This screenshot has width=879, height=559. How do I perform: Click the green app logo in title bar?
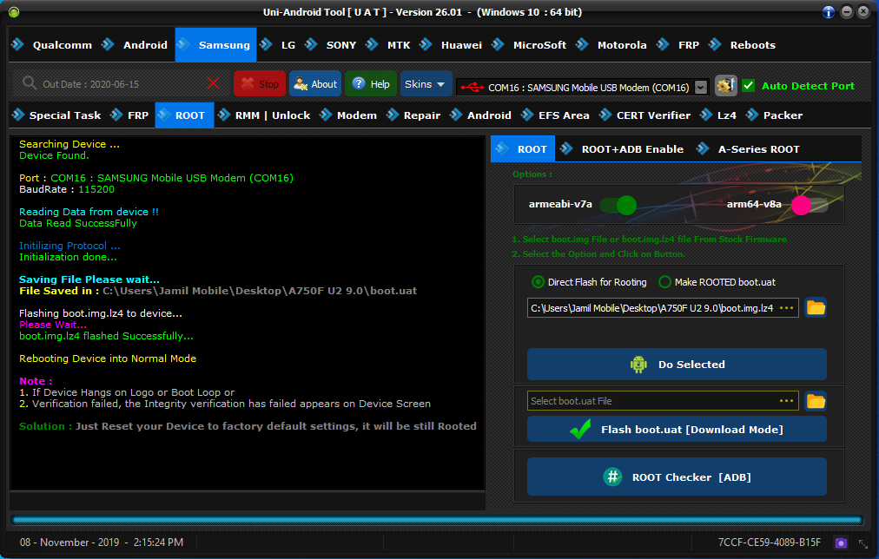tap(13, 12)
